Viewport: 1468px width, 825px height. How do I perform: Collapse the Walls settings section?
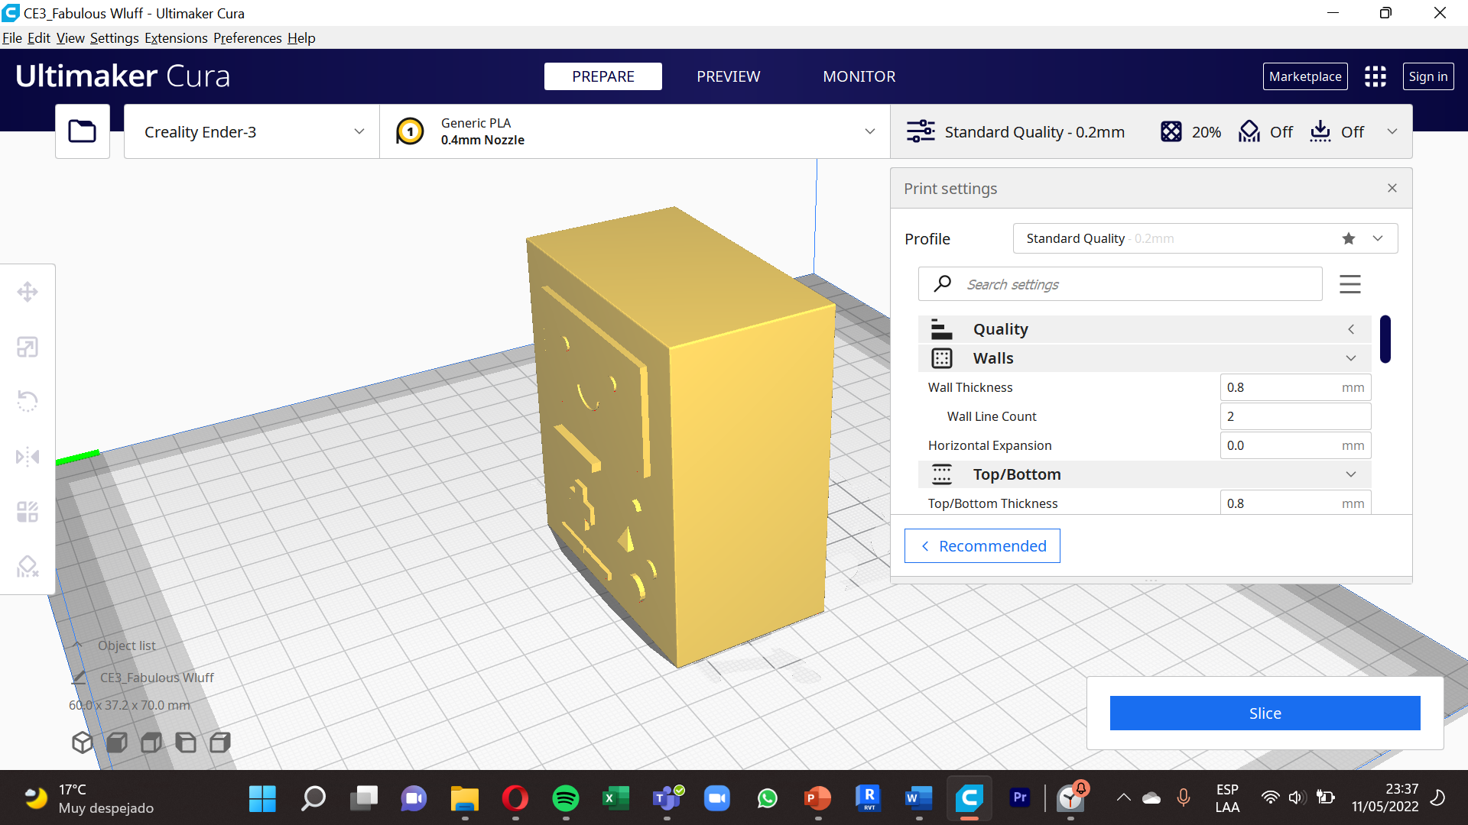(1145, 358)
